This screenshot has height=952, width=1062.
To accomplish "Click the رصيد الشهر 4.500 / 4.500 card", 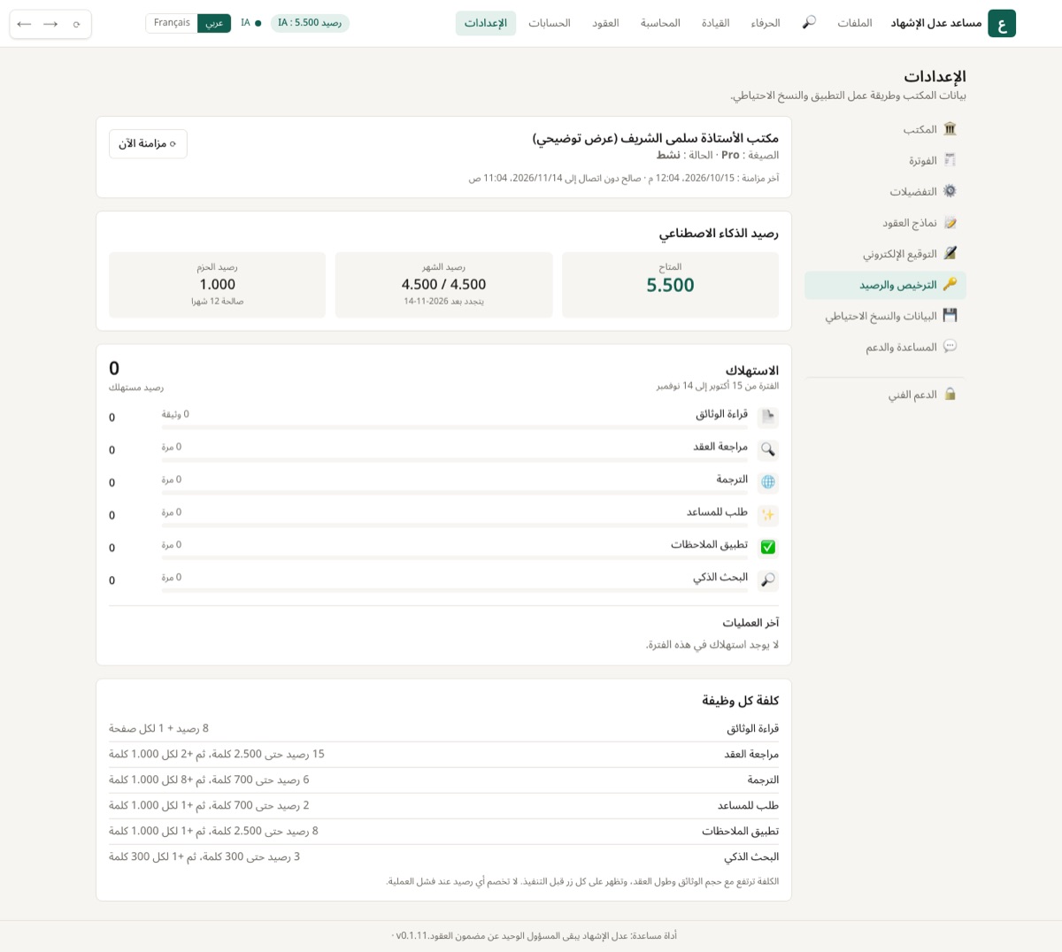I will (x=443, y=285).
